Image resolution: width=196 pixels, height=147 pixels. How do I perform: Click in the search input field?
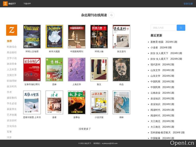coord(163,28)
